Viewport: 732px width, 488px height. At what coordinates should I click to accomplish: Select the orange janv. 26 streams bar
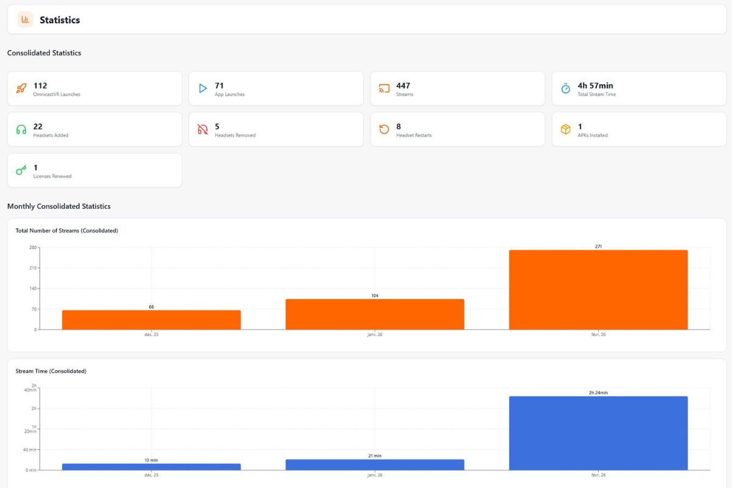pos(375,314)
